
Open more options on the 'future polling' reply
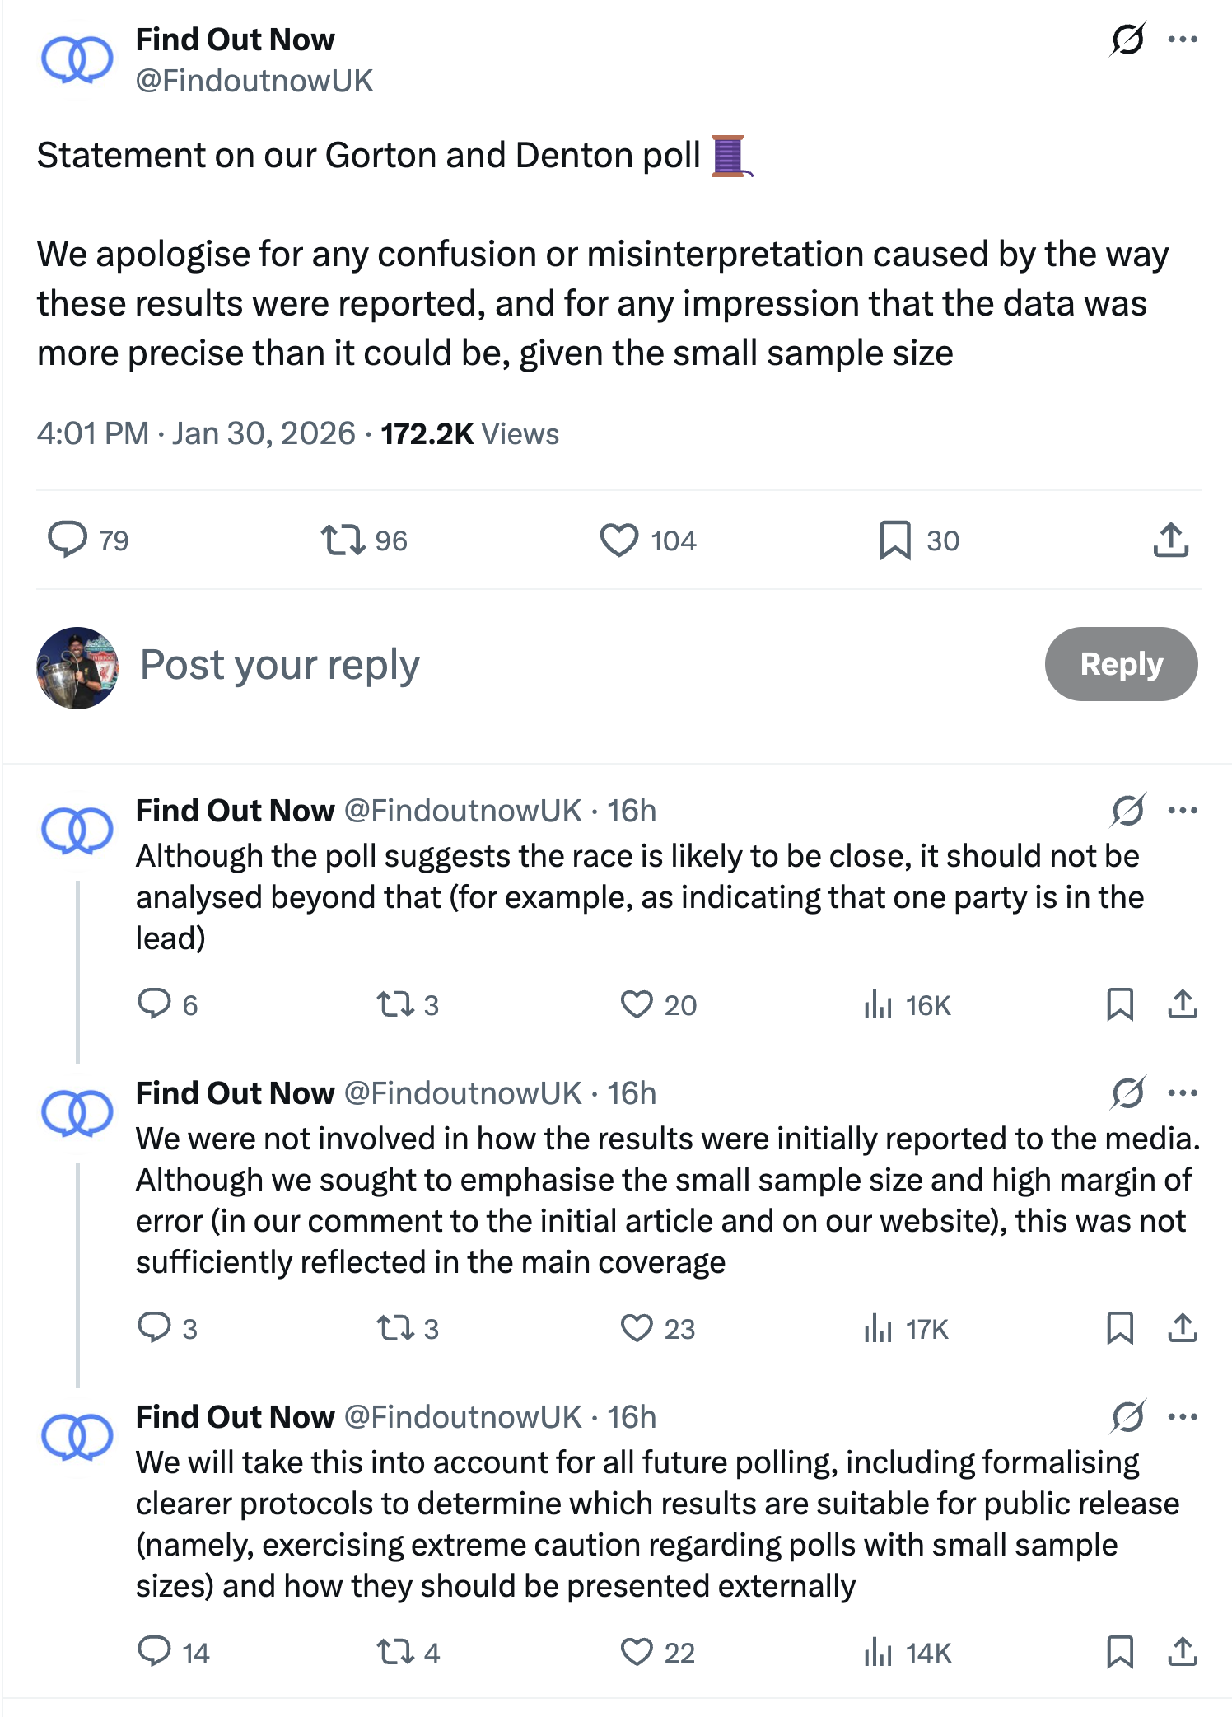pos(1183,1417)
